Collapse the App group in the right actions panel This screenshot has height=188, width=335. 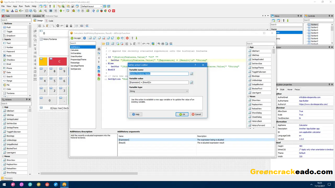click(248, 47)
